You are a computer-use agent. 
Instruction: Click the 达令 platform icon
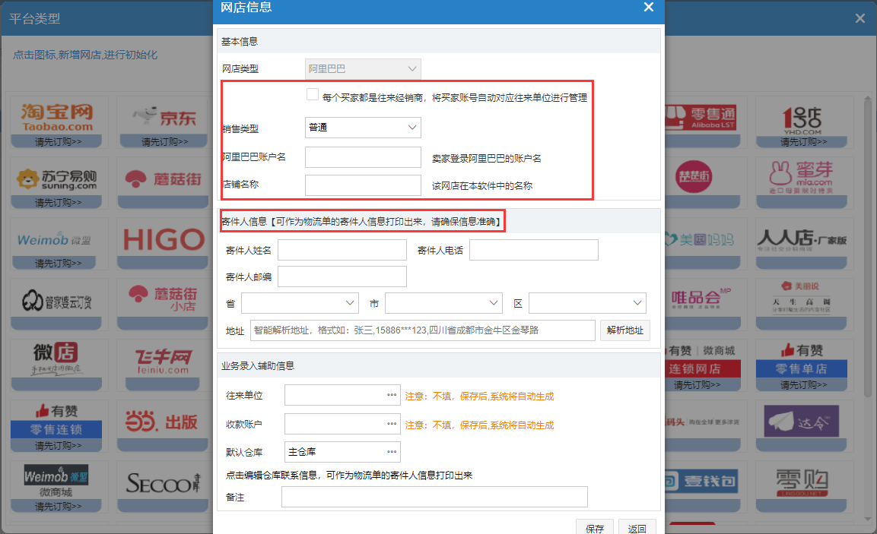(x=802, y=421)
